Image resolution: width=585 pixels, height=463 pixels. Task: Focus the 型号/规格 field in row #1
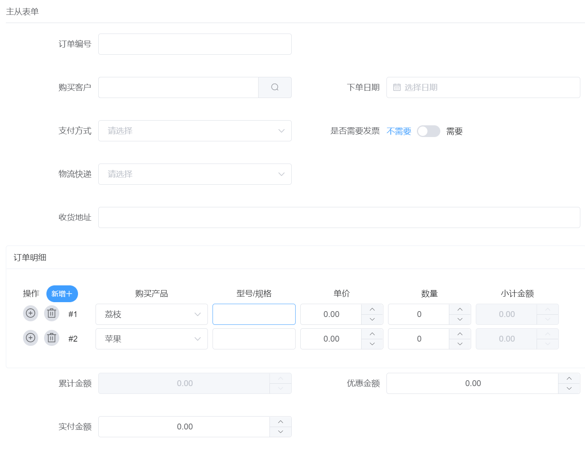[x=254, y=314]
